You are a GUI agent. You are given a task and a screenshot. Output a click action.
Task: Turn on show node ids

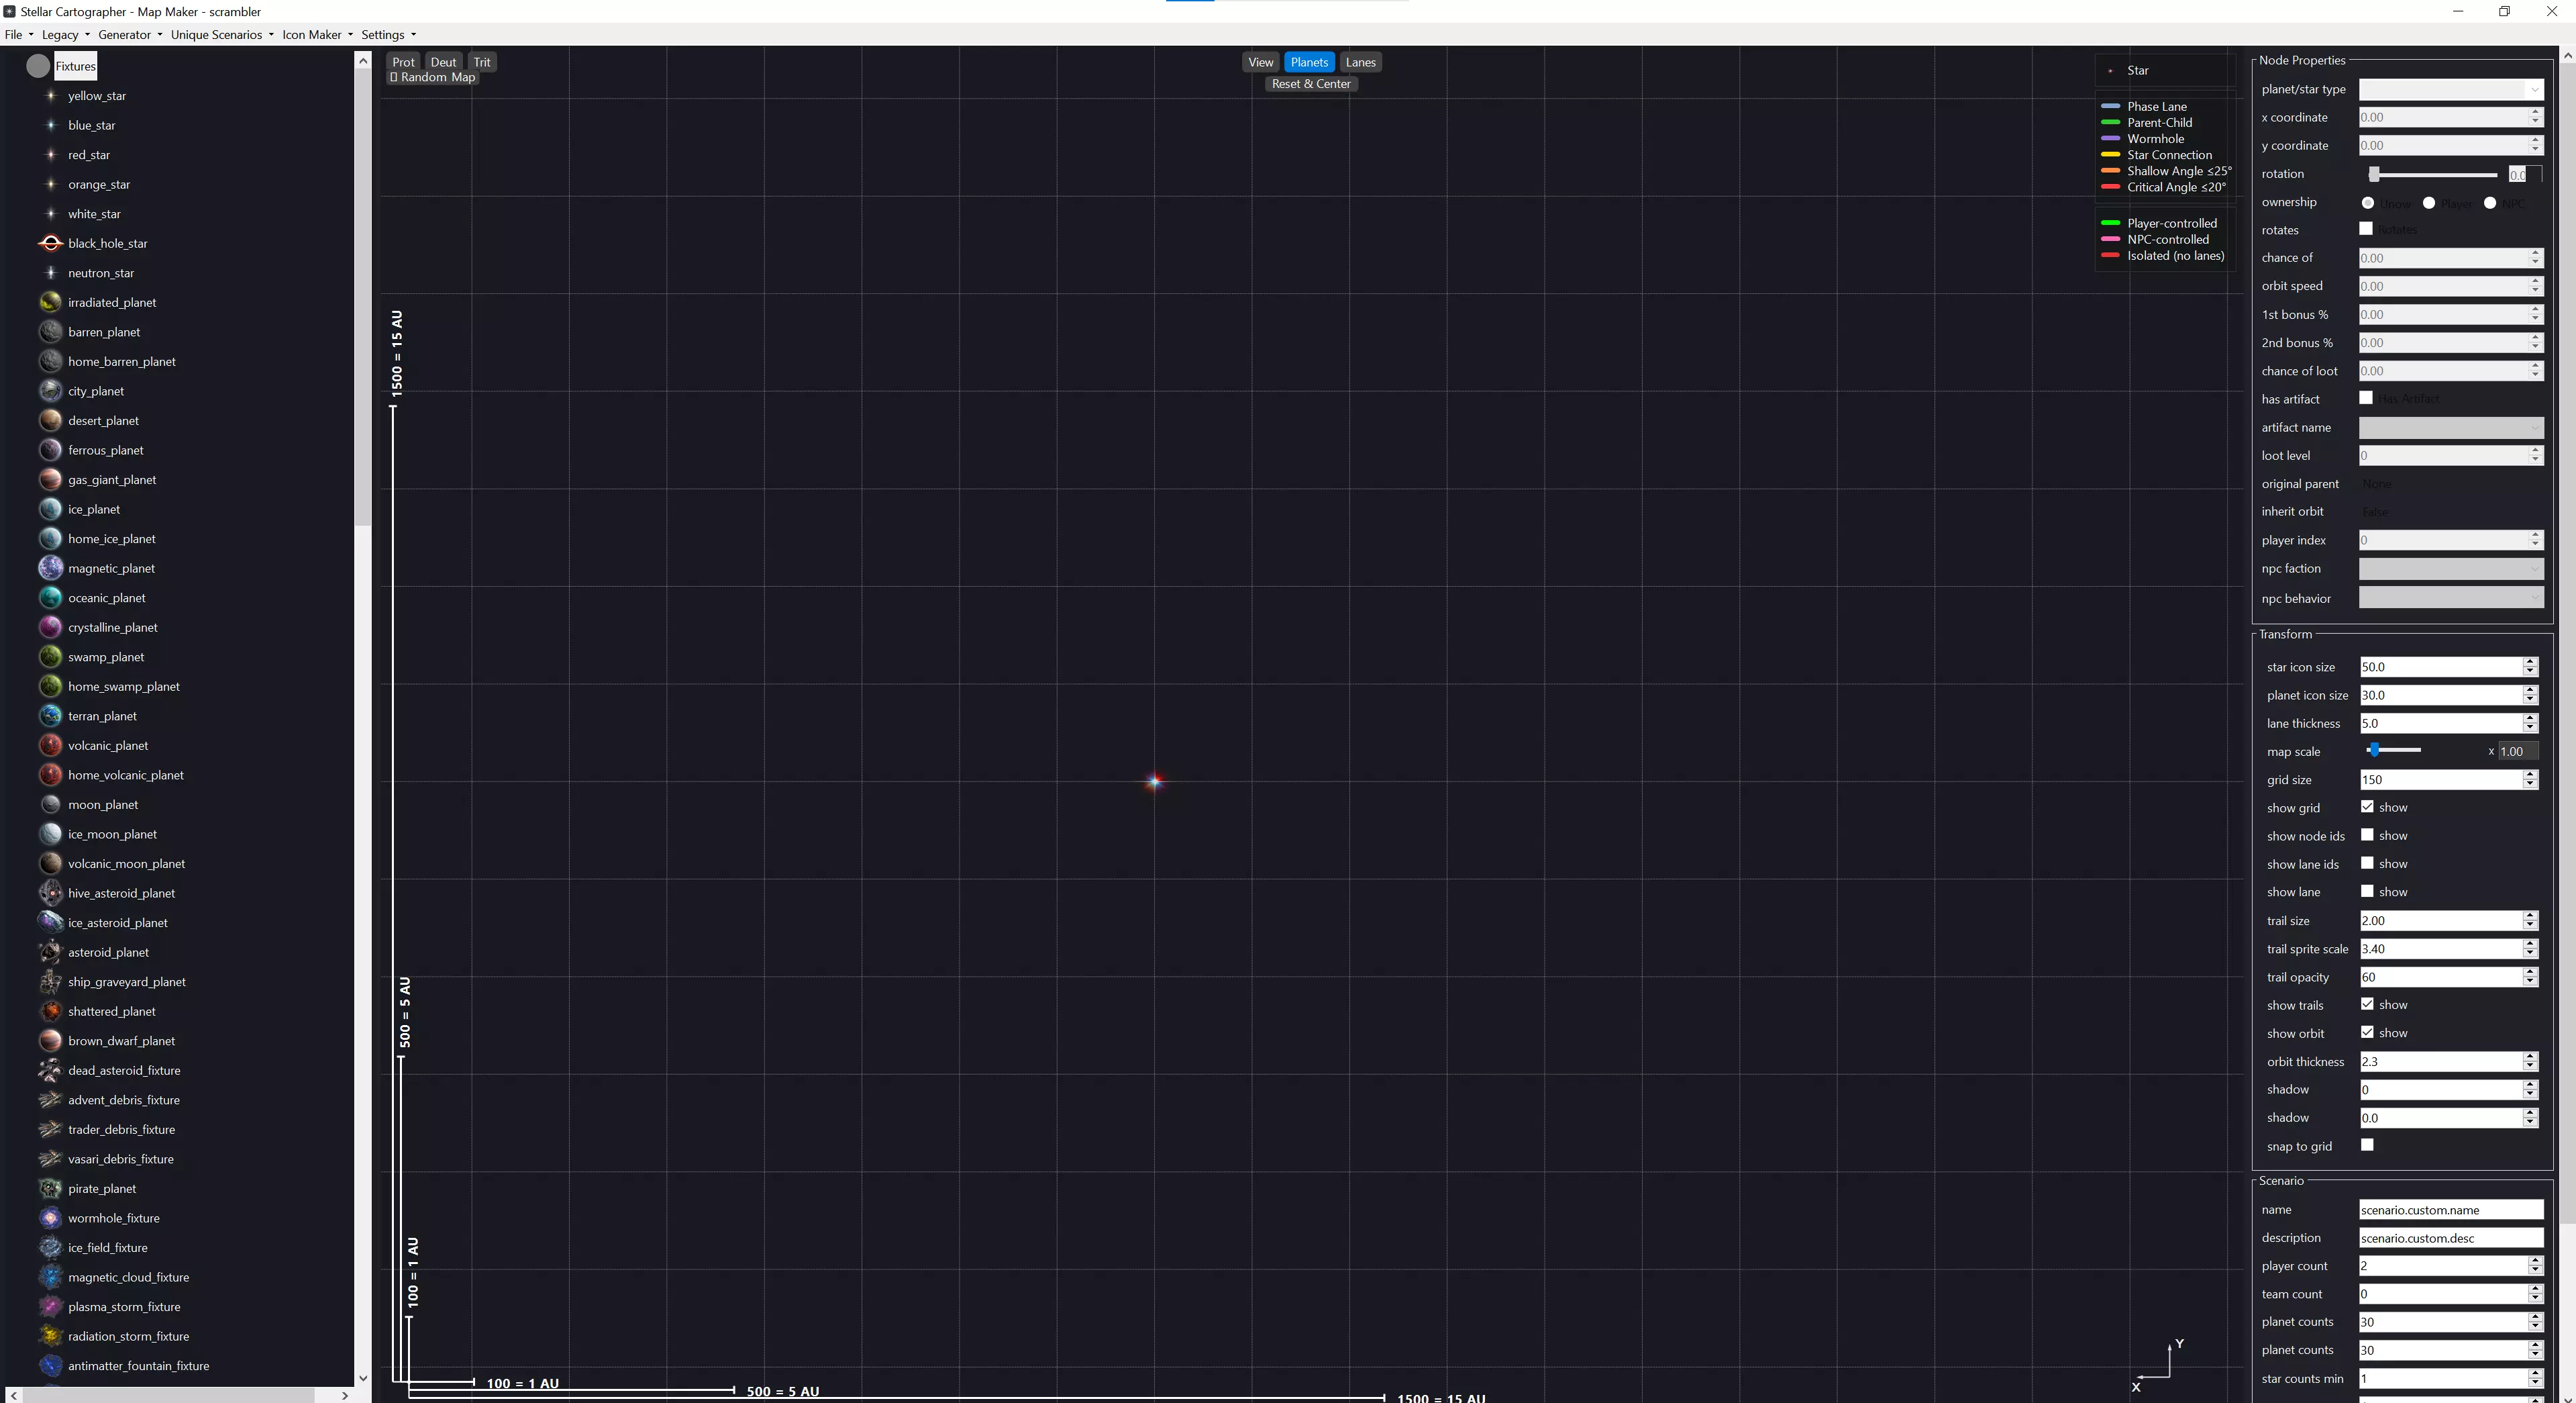2367,834
